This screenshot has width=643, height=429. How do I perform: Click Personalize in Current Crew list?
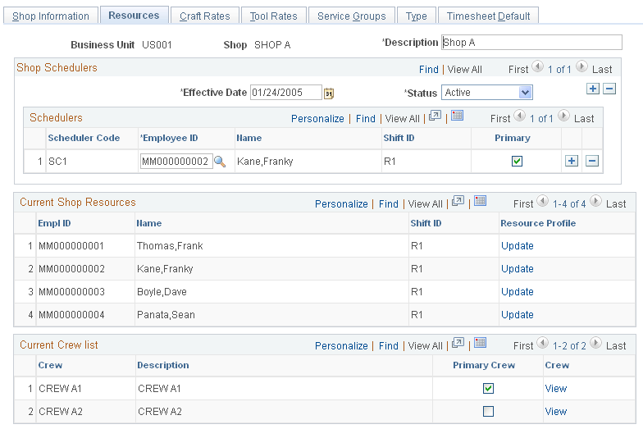coord(341,346)
